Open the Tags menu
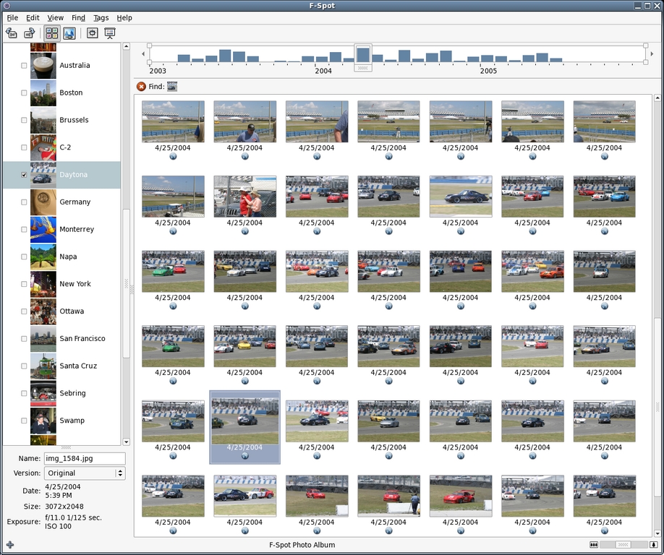 (x=101, y=17)
